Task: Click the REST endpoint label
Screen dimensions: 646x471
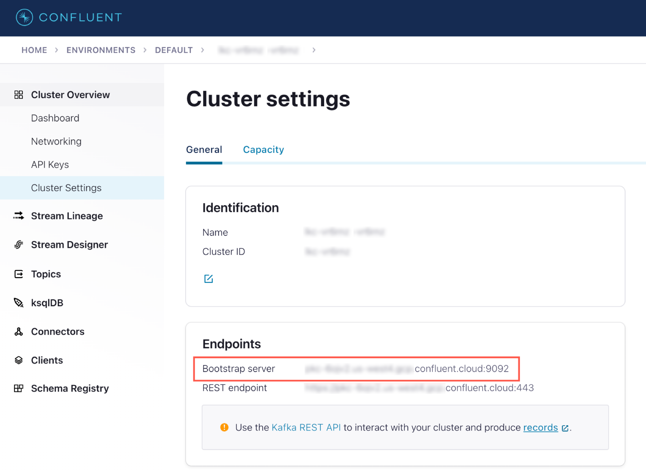Action: [235, 388]
